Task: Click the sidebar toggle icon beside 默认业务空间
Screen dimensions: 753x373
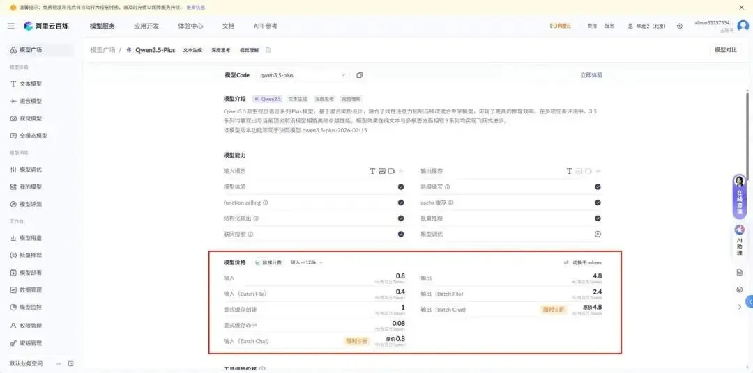Action: point(70,363)
